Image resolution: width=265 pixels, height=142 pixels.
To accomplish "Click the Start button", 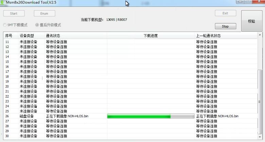I will click(x=14, y=14).
